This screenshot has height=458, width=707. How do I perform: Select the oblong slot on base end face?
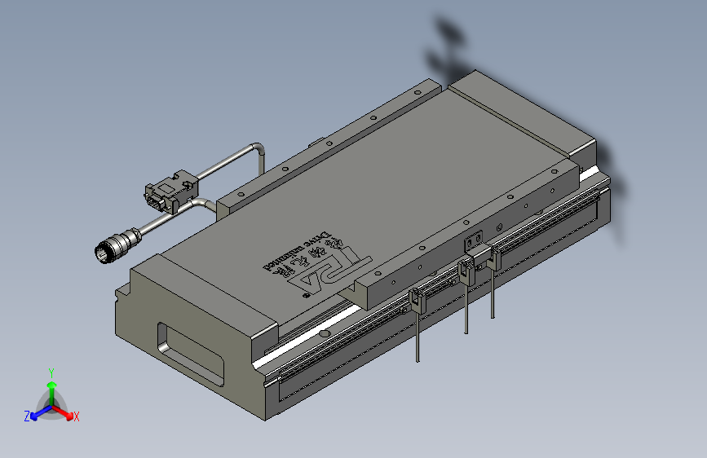point(190,355)
